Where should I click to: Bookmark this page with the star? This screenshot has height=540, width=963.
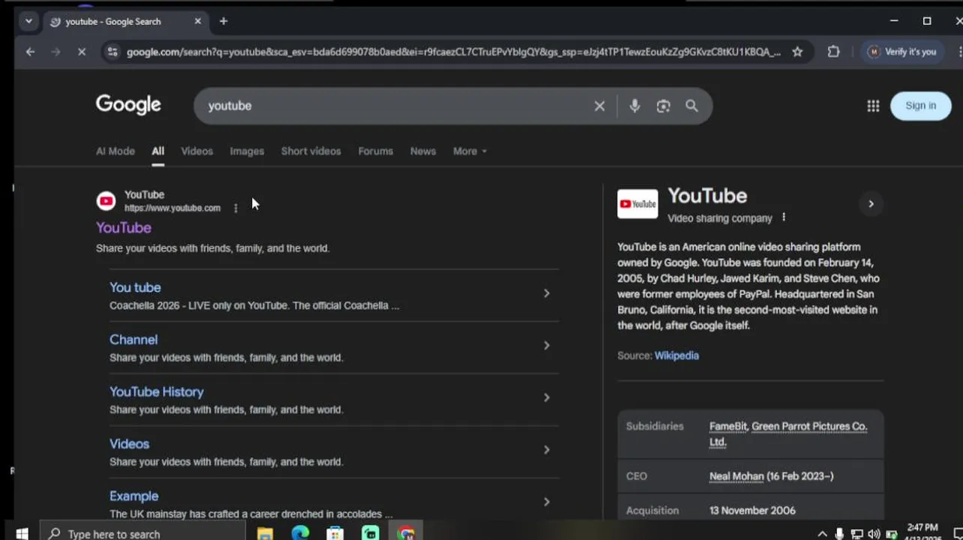pos(797,52)
